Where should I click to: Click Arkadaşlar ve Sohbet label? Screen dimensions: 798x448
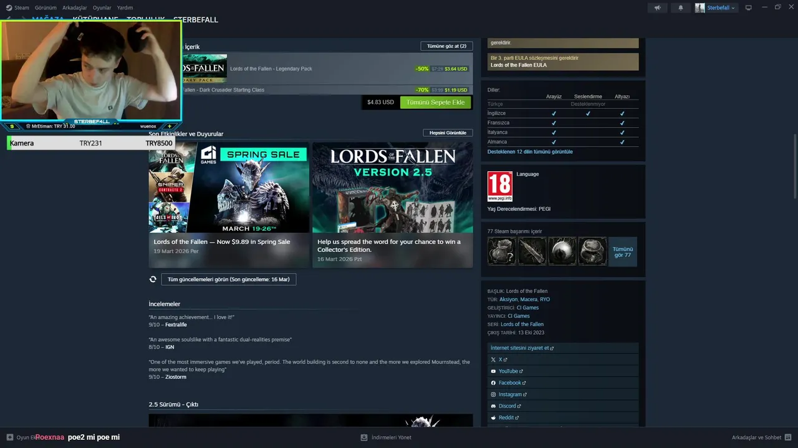756,437
